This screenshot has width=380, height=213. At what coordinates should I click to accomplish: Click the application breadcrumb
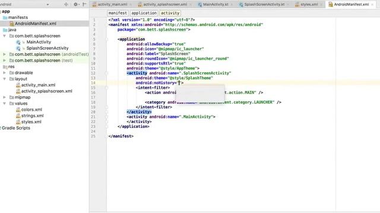(144, 13)
